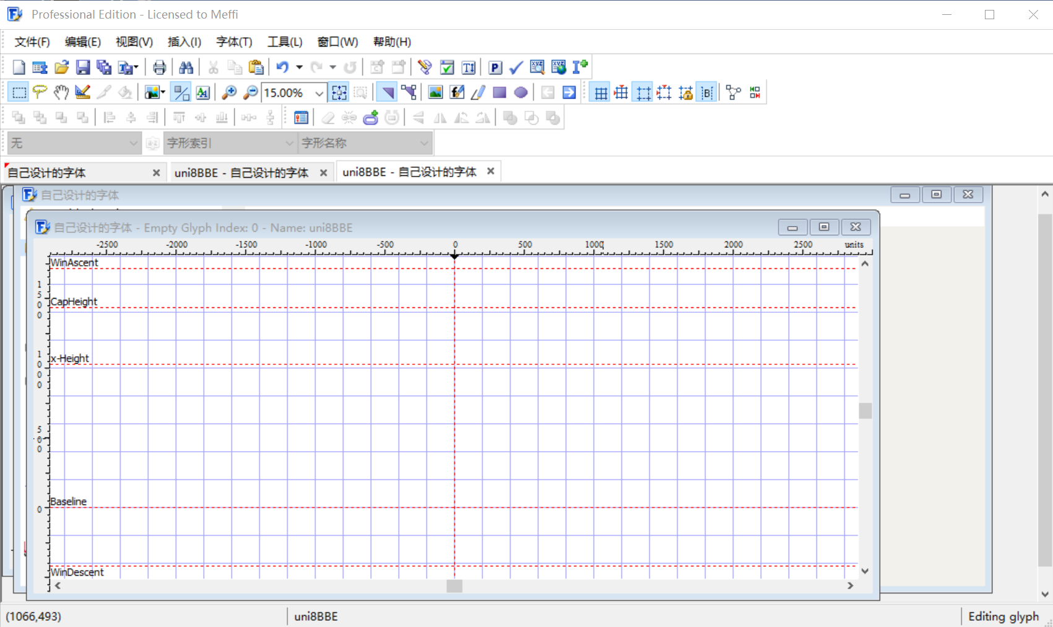Toggle bearings display B icon
The image size is (1053, 627).
pos(706,92)
